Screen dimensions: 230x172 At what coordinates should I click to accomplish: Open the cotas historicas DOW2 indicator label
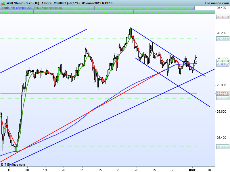tap(111, 8)
